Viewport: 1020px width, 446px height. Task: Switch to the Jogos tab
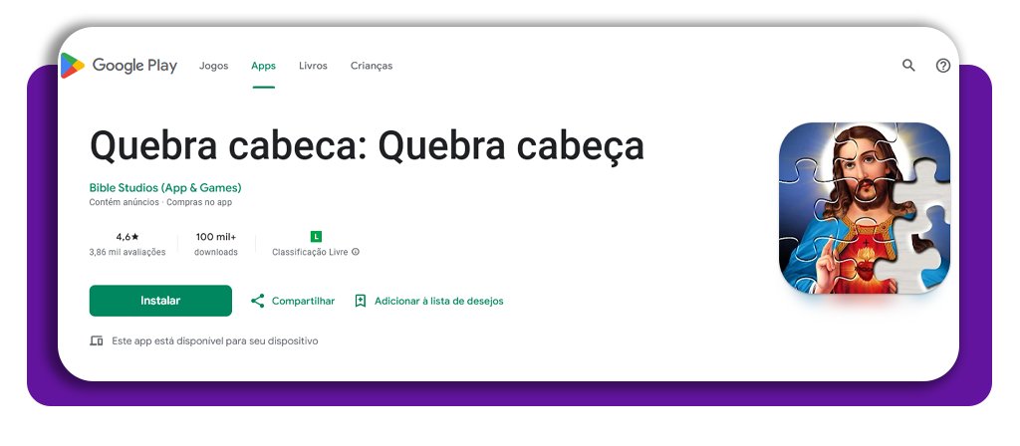213,66
